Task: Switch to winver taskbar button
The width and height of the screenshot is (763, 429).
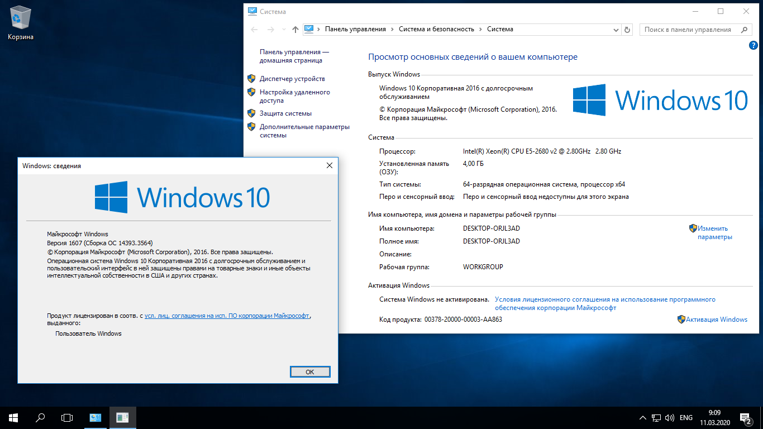Action: tap(122, 417)
